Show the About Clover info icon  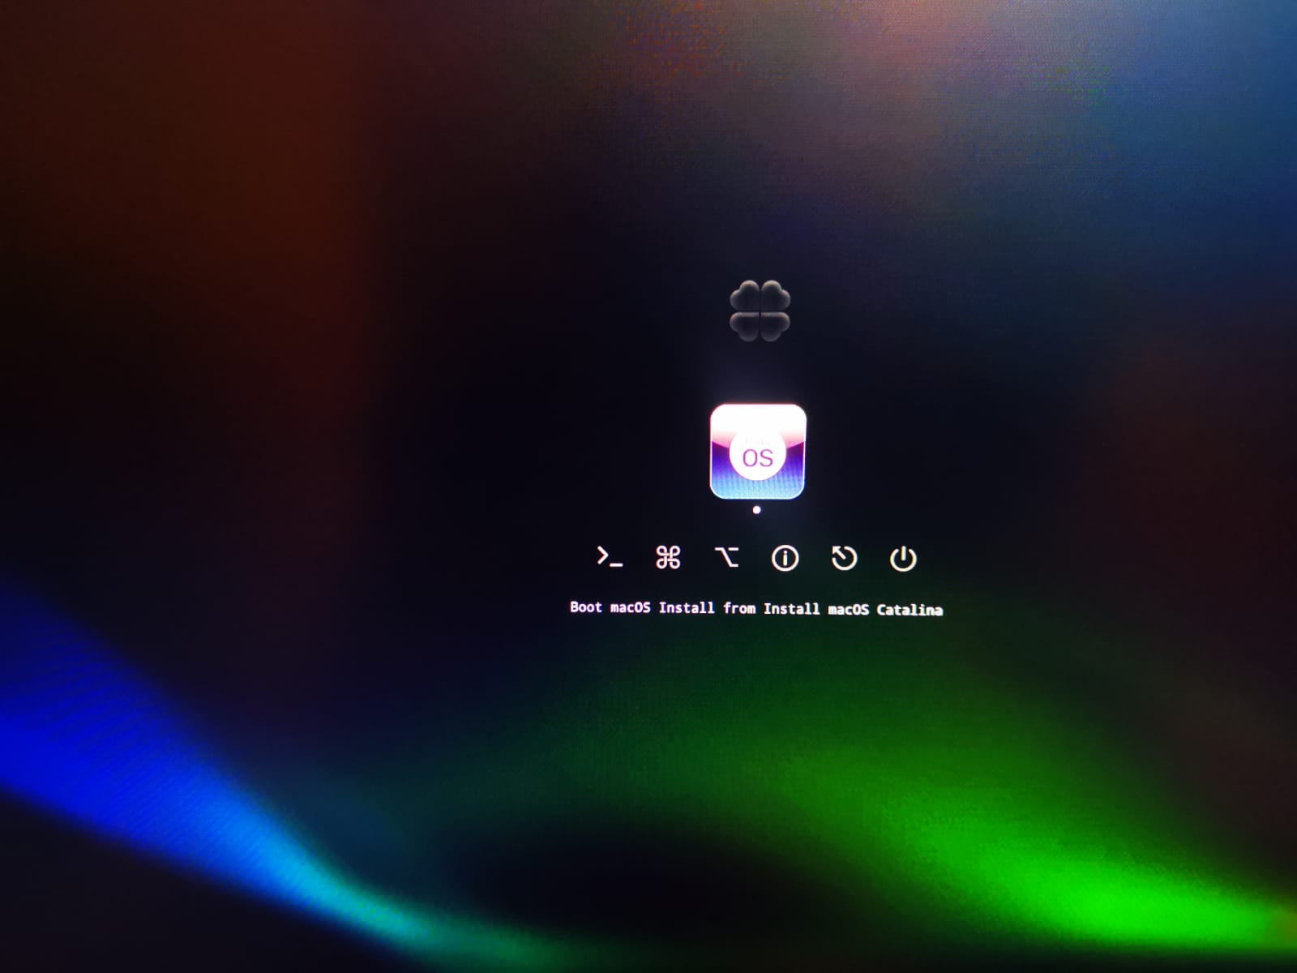785,559
